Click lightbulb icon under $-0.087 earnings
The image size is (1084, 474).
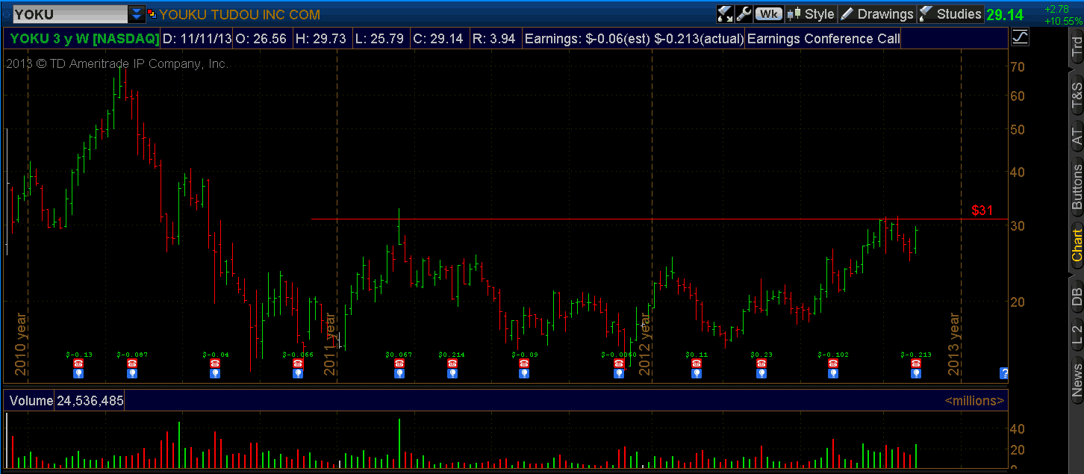pos(132,373)
